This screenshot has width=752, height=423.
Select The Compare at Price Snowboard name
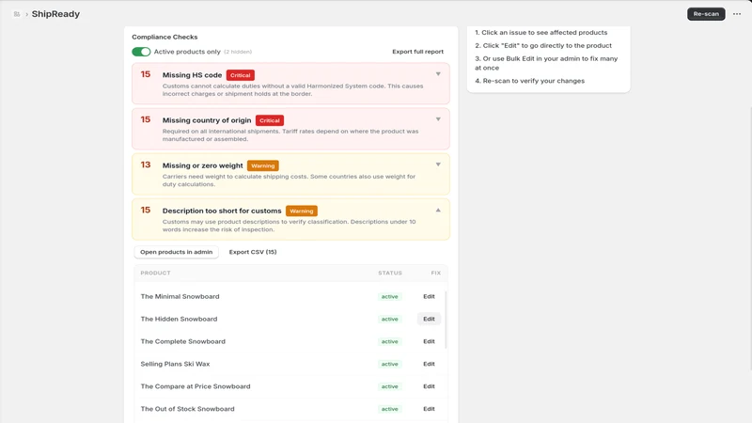coord(196,386)
